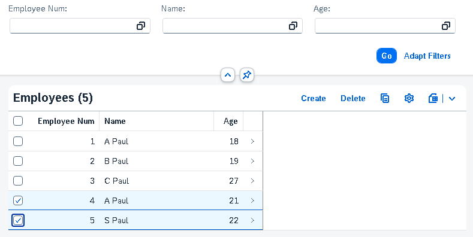
Task: Uncheck the checkbox for employee 4 A Paul
Action: click(x=18, y=200)
